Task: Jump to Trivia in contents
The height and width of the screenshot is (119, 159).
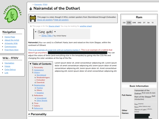Action: point(36,103)
